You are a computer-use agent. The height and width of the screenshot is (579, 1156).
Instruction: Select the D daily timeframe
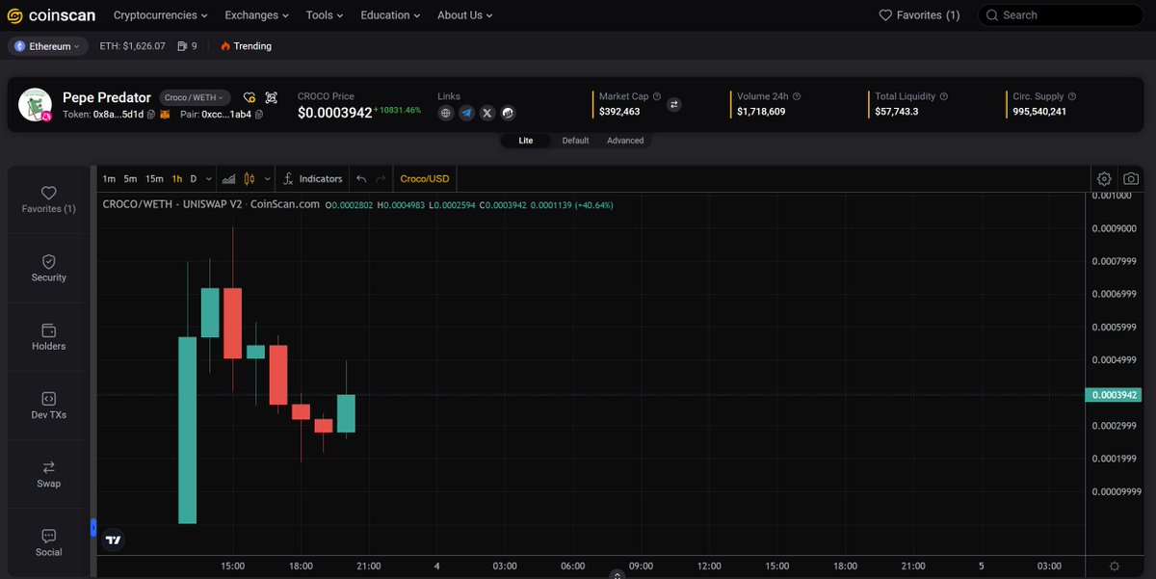[194, 178]
